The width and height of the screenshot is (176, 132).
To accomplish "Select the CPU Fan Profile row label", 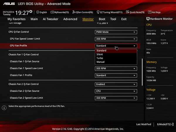I will [x=18, y=46].
